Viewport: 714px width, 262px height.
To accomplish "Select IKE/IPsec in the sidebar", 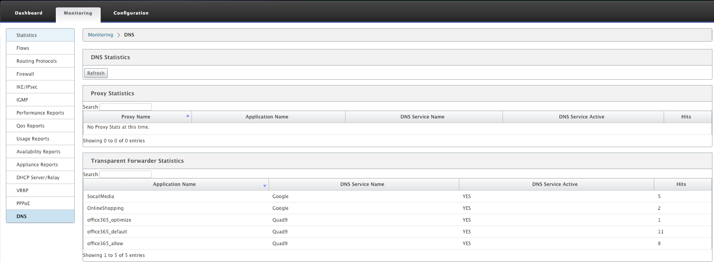I will coord(40,87).
